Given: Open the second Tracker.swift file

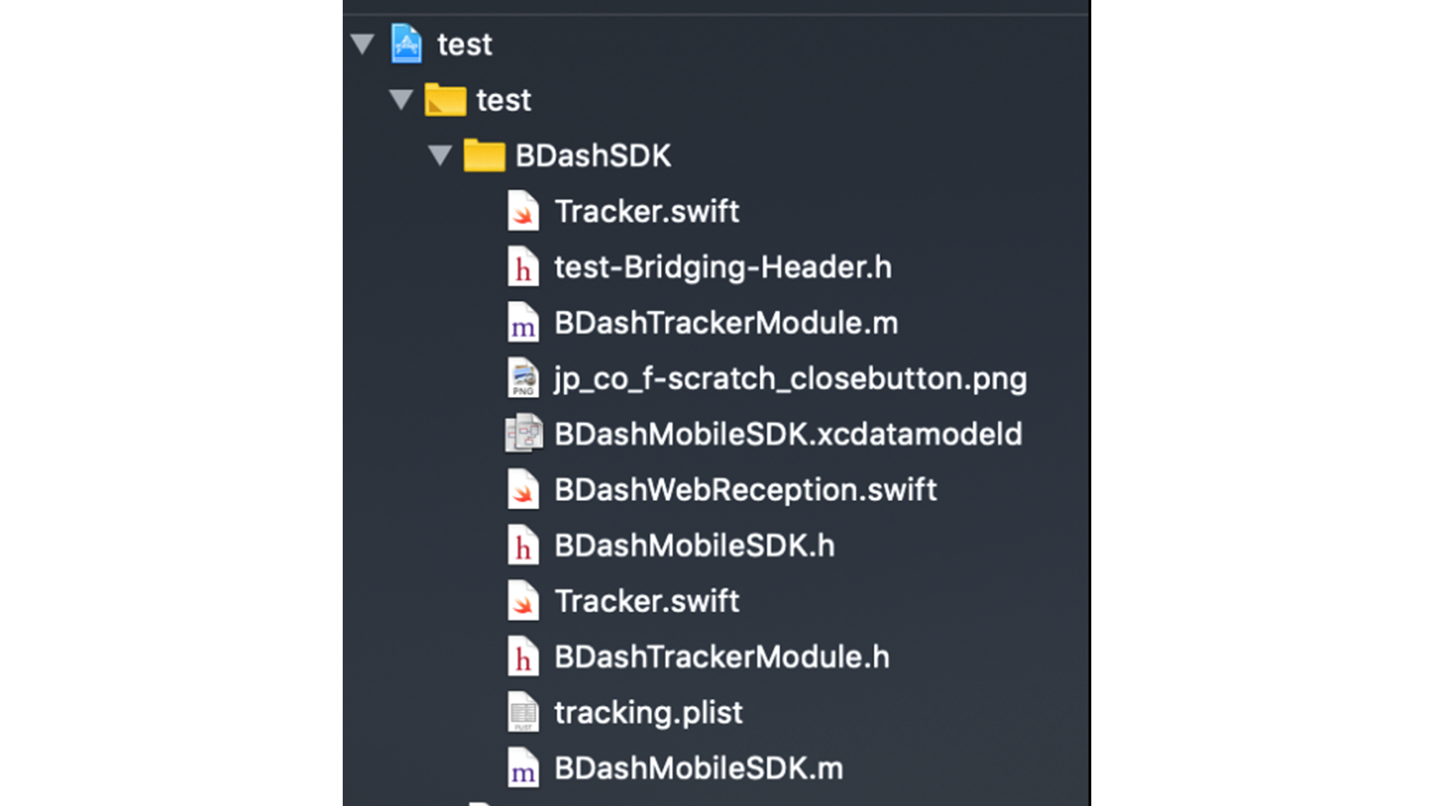Looking at the screenshot, I should coord(647,601).
